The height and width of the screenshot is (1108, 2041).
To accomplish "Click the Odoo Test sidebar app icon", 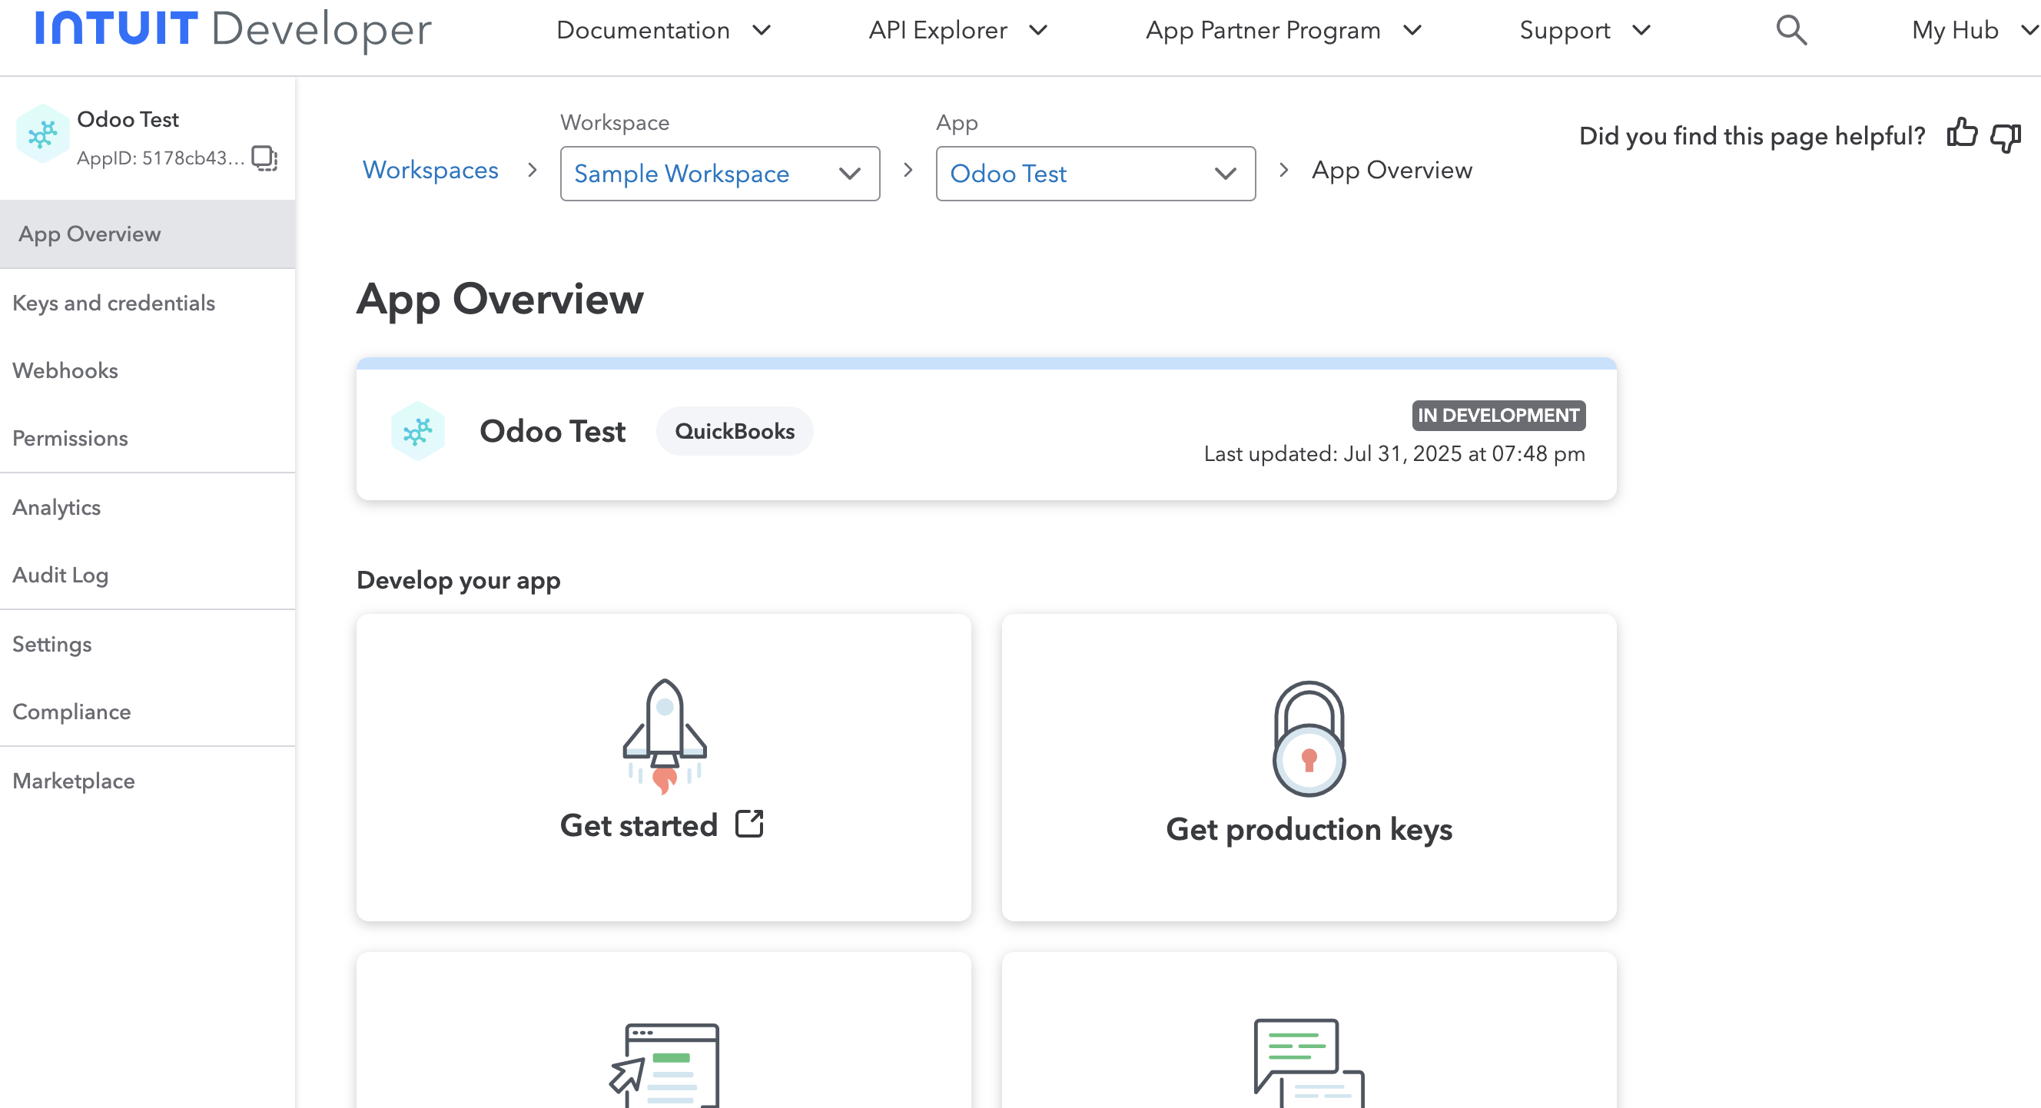I will tap(42, 134).
